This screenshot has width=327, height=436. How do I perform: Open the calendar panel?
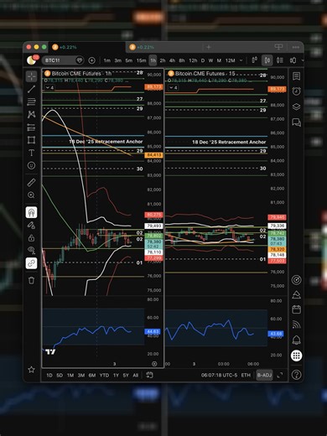click(296, 309)
